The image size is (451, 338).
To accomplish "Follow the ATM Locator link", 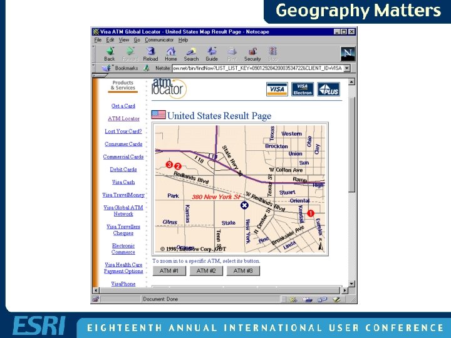I will click(x=123, y=118).
